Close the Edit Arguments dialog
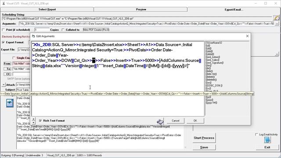The image size is (281, 158). (x=247, y=36)
